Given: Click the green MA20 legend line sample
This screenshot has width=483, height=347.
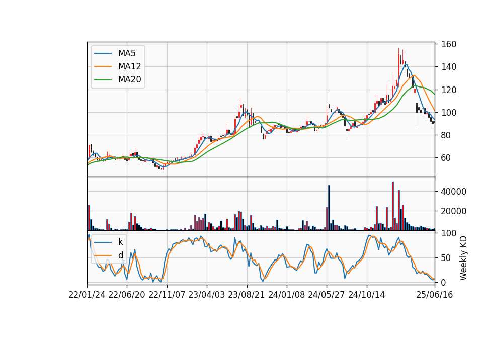Looking at the screenshot, I should (x=103, y=80).
